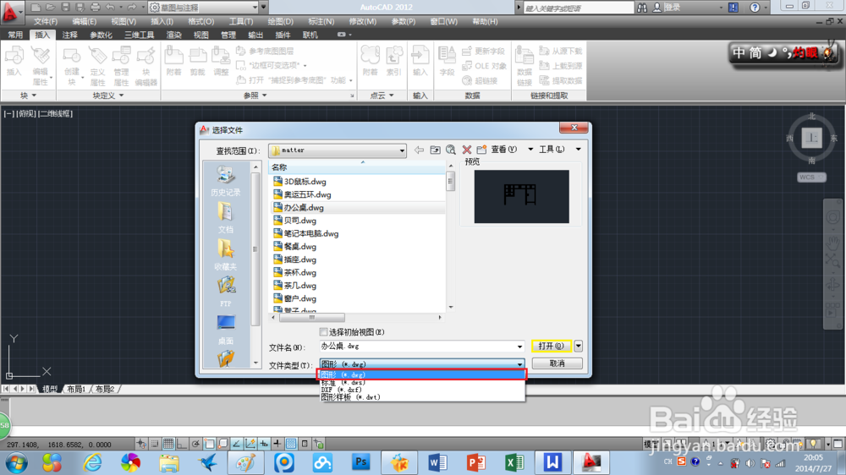Image resolution: width=846 pixels, height=475 pixels.
Task: Click the Save icon in quick access toolbar
Action: (65, 8)
